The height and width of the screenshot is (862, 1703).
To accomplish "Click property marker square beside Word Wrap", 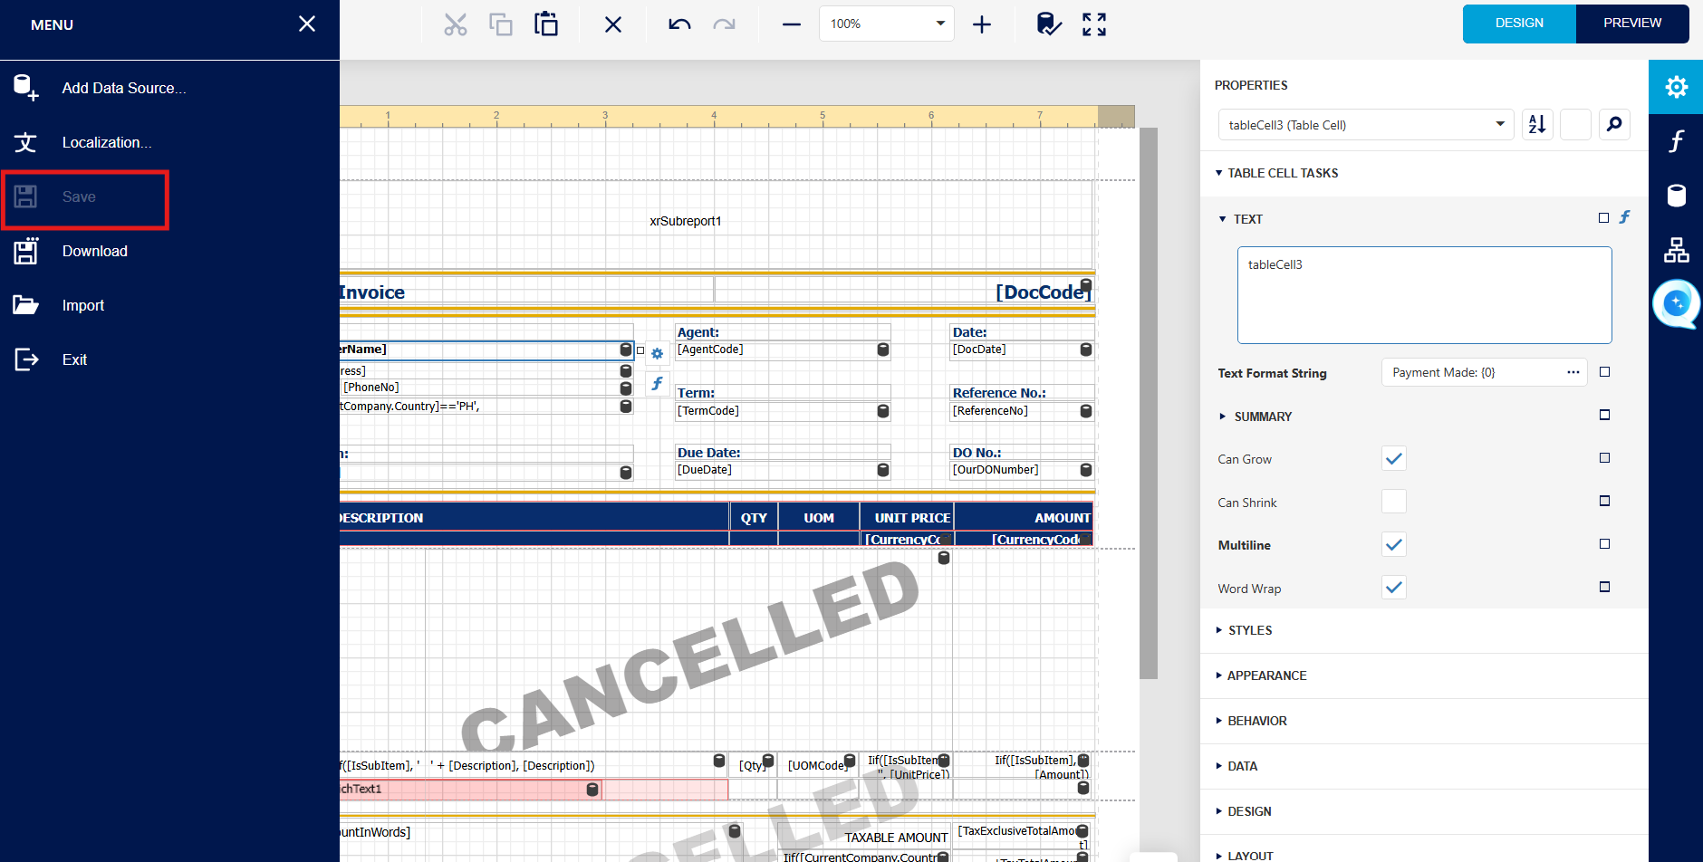I will pos(1605,587).
